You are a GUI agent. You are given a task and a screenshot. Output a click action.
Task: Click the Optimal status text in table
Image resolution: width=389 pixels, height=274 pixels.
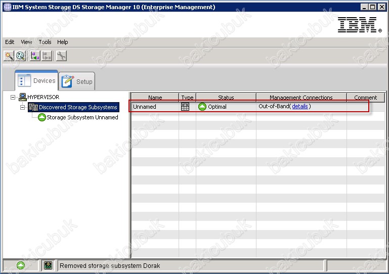point(217,107)
